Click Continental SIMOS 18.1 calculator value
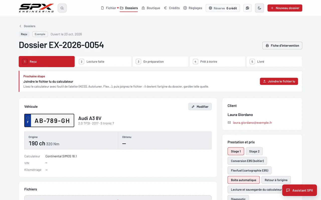This screenshot has width=321, height=200. pos(61,156)
